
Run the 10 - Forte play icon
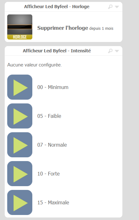20,174
